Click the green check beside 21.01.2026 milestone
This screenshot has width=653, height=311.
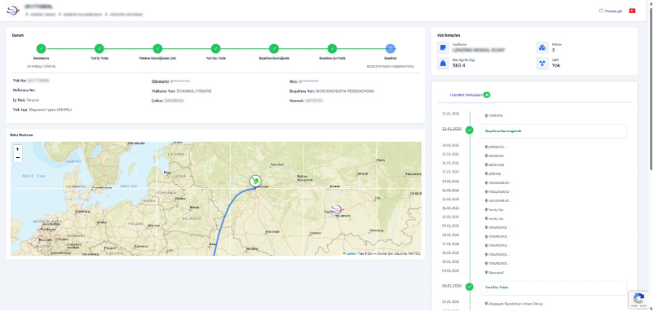tap(469, 131)
